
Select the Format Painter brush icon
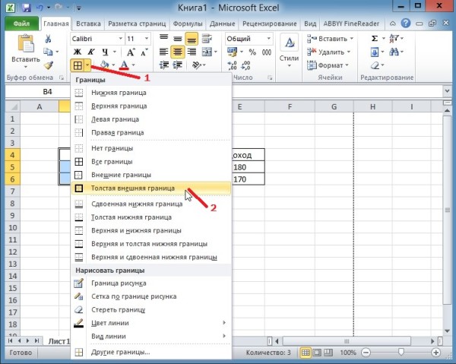(49, 65)
